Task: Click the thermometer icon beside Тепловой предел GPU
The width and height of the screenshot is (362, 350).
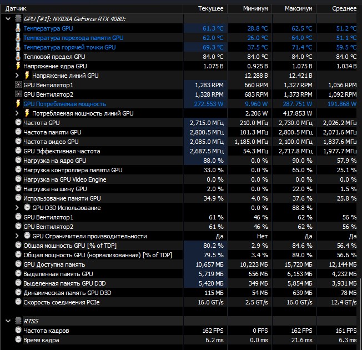Action: coord(18,57)
